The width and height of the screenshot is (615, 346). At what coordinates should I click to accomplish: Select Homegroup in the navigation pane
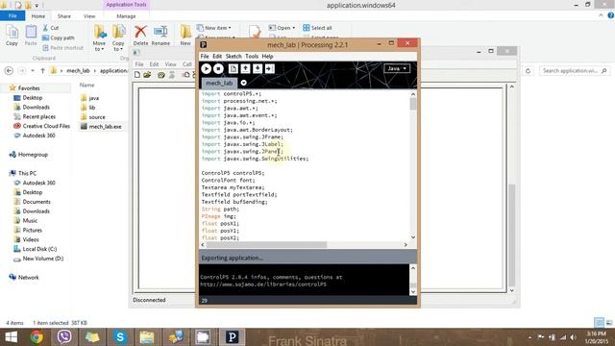pos(33,155)
